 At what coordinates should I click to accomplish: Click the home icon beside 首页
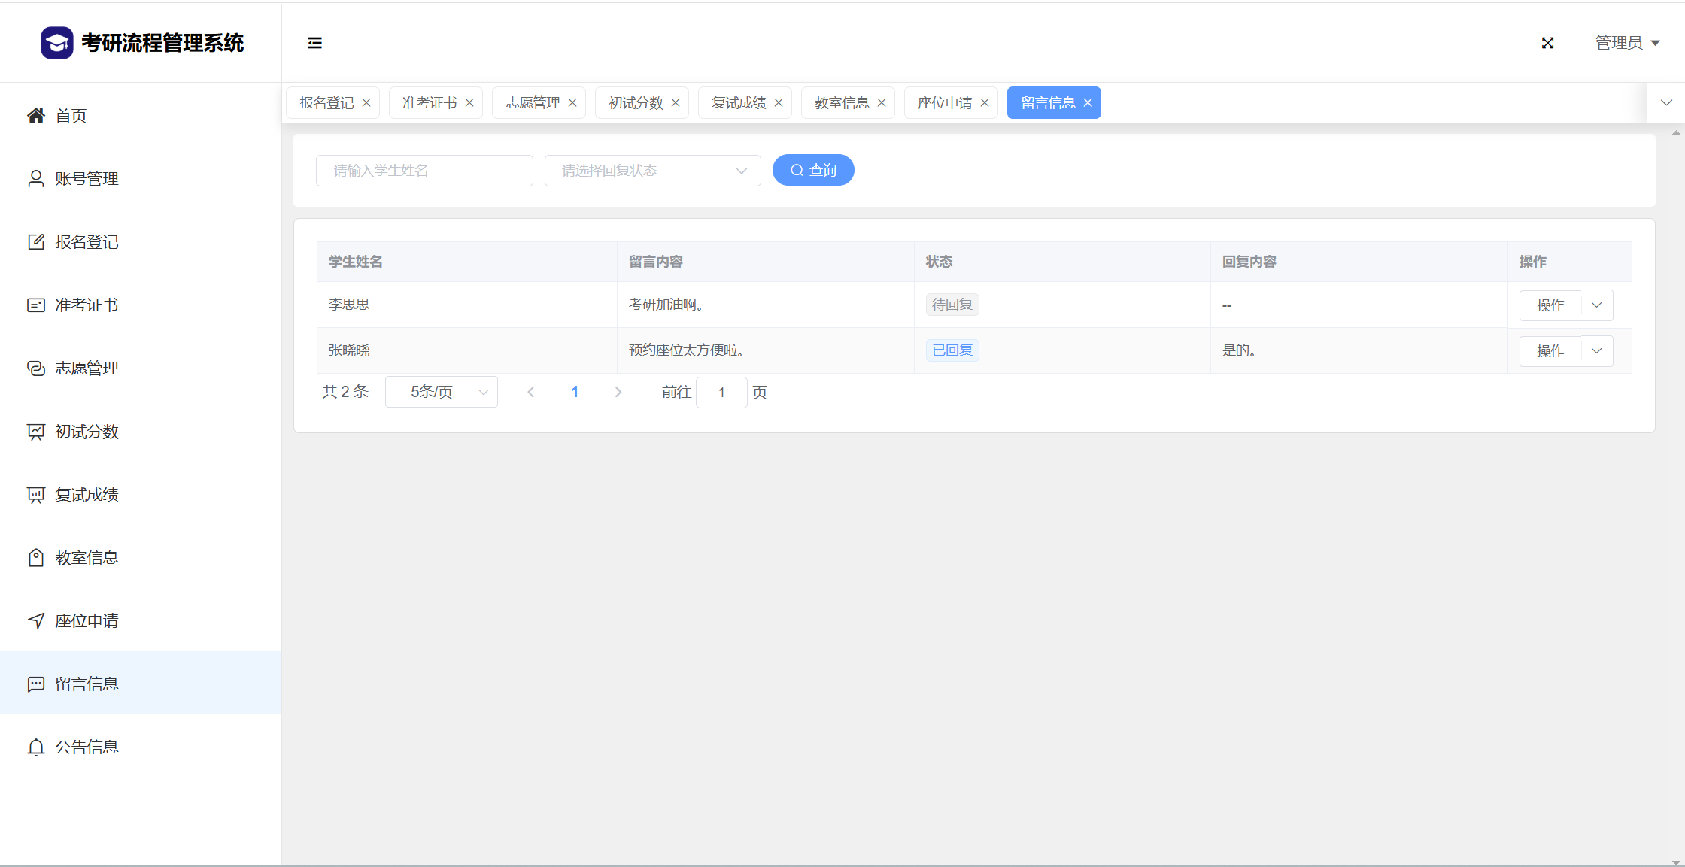36,115
